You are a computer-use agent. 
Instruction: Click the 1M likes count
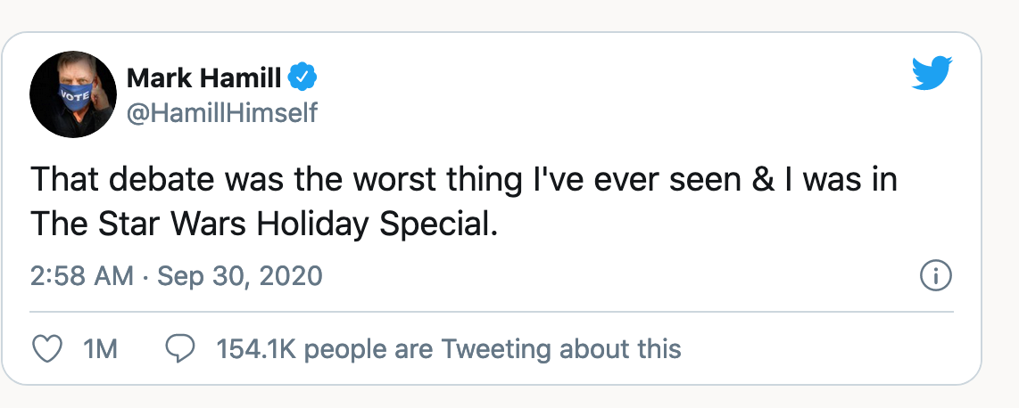point(100,349)
